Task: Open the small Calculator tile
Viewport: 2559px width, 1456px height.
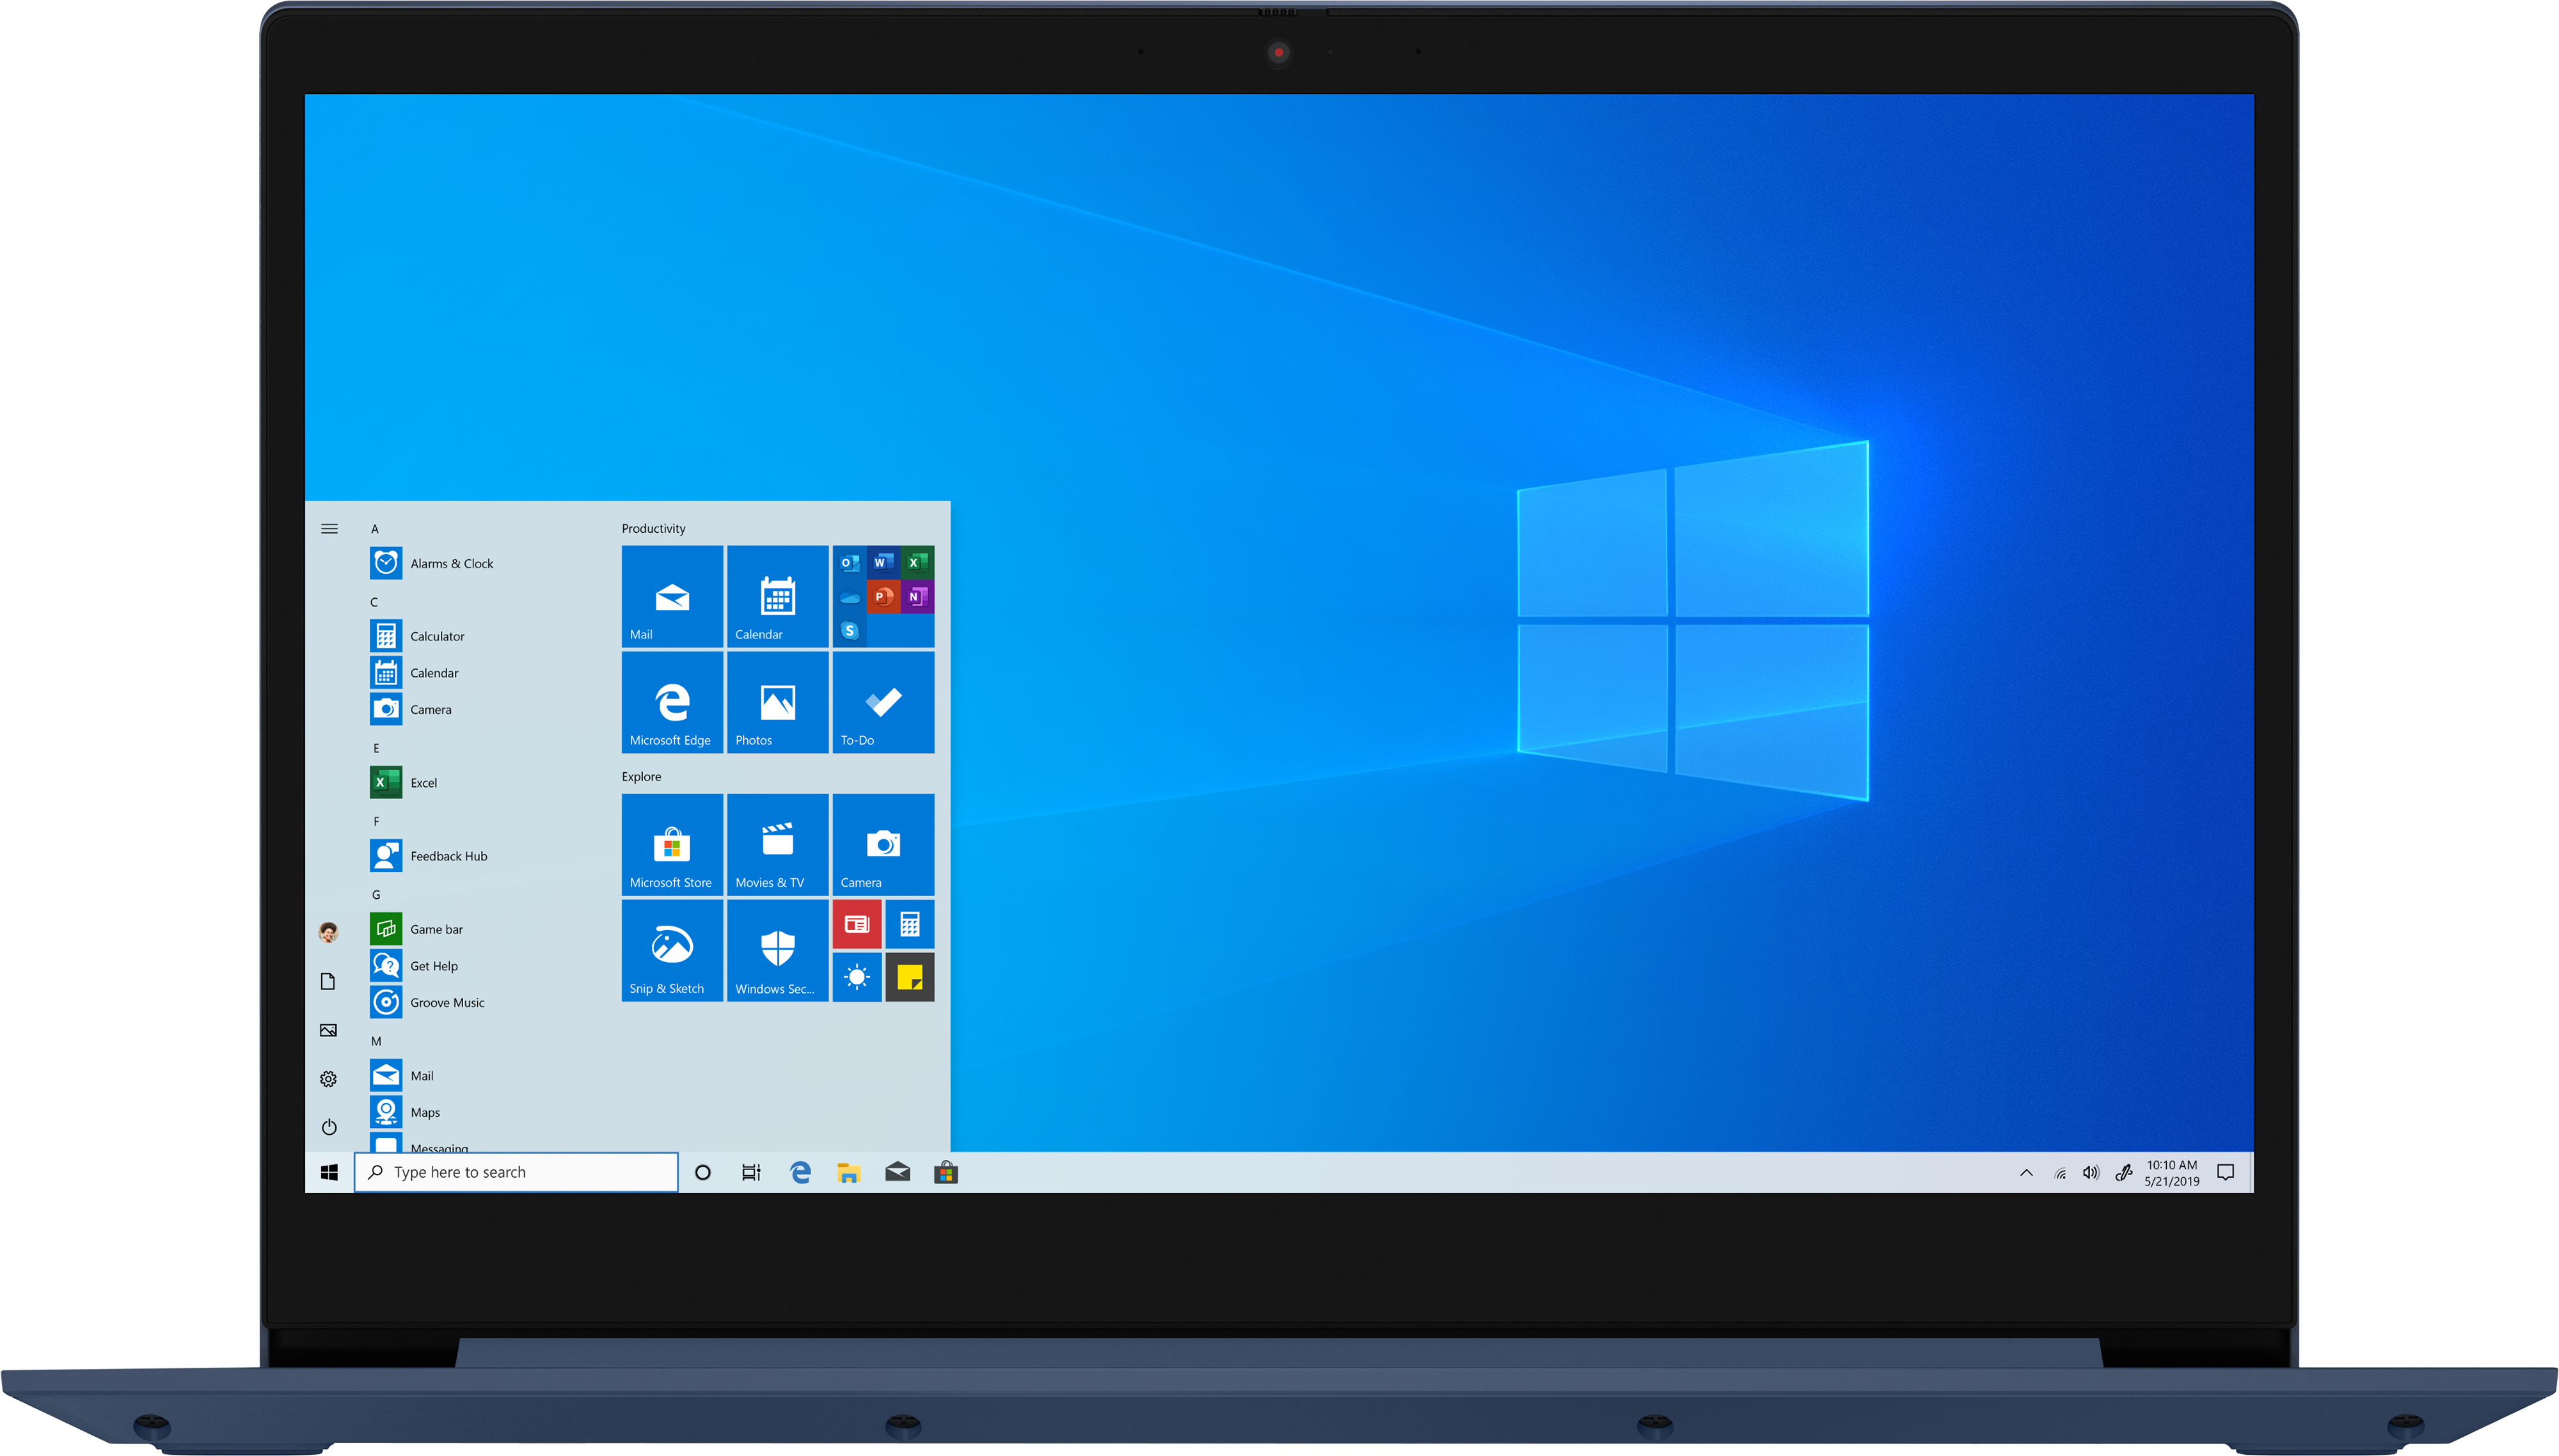Action: pos(910,924)
